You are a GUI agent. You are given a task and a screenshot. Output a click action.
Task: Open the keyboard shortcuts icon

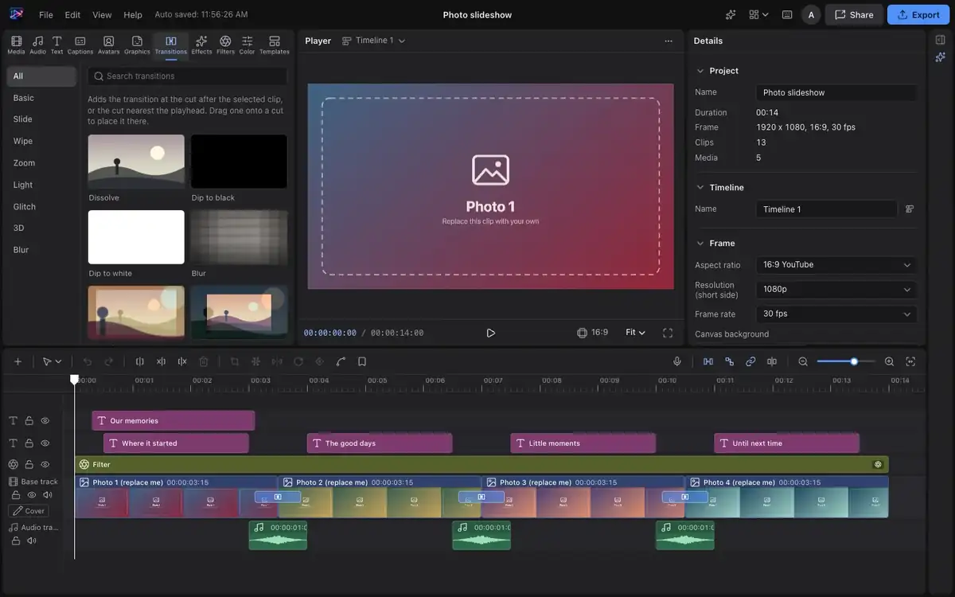point(787,14)
